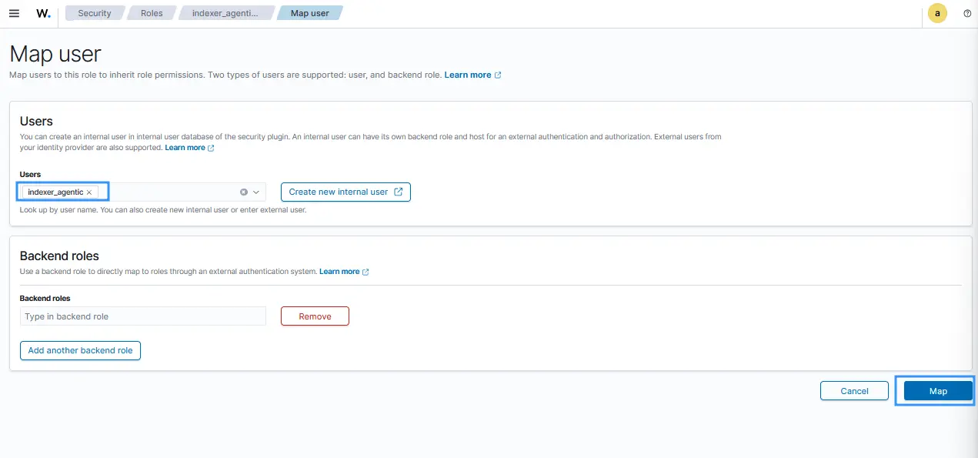Go to the Security breadcrumb

(95, 13)
